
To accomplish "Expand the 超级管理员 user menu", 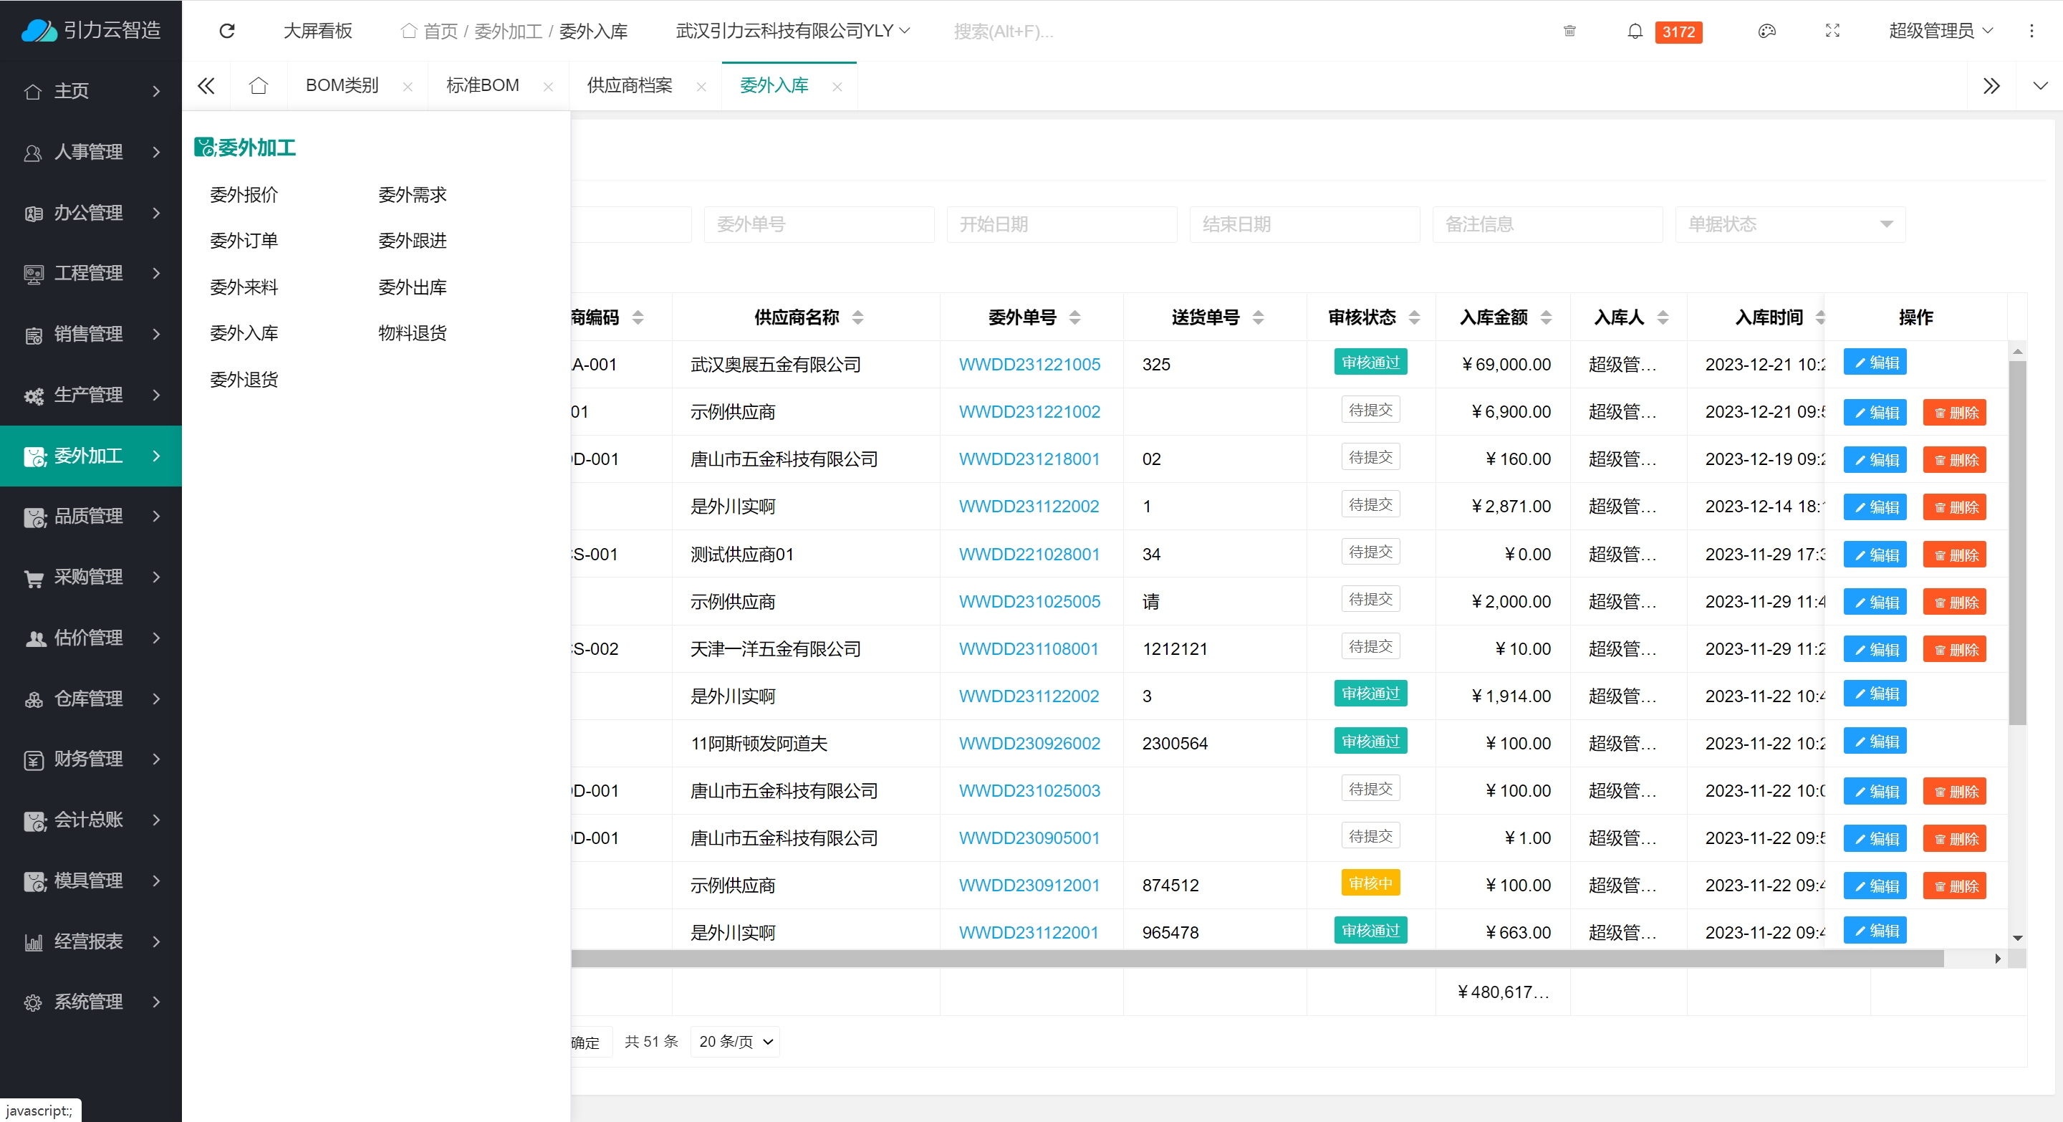I will pos(1940,30).
